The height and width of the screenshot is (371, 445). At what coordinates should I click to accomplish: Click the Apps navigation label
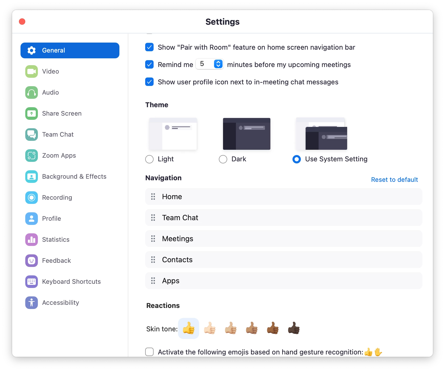coord(171,281)
